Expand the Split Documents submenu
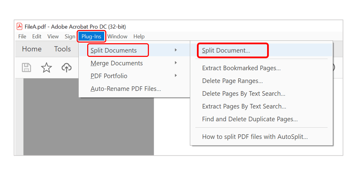This screenshot has width=355, height=173. [x=134, y=50]
